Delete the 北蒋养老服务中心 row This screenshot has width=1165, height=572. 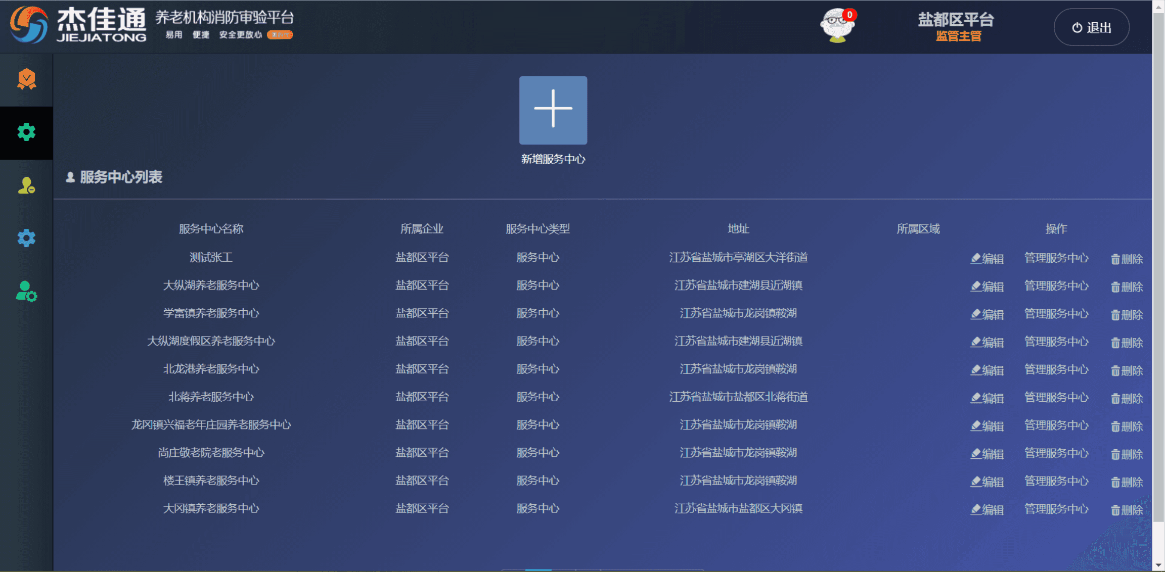(x=1127, y=399)
